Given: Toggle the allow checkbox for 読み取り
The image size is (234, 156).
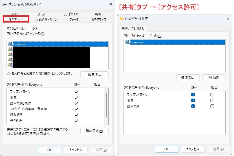Looking at the screenshot, I should point(193,106).
